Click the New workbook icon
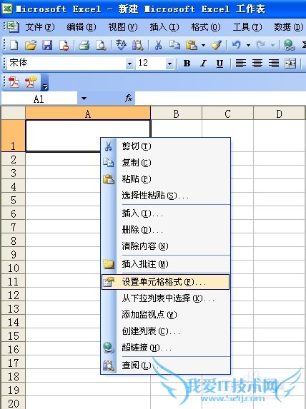The image size is (306, 409). pos(14,45)
